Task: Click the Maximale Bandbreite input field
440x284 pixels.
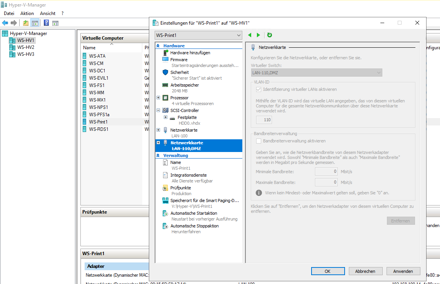Action: coord(326,182)
